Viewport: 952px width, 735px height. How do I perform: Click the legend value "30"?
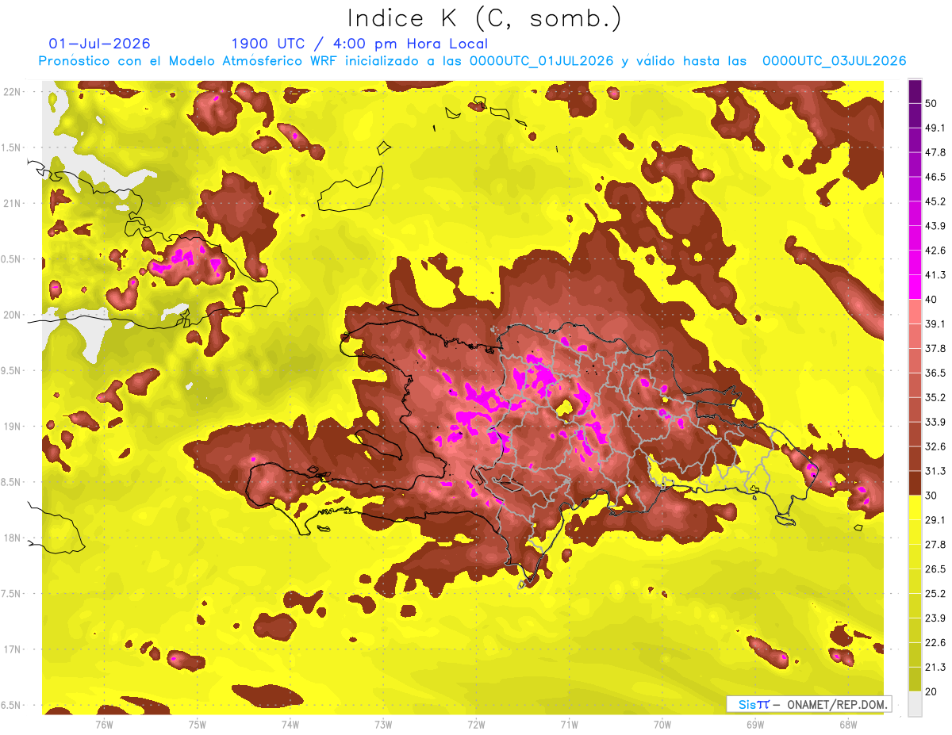coord(931,496)
